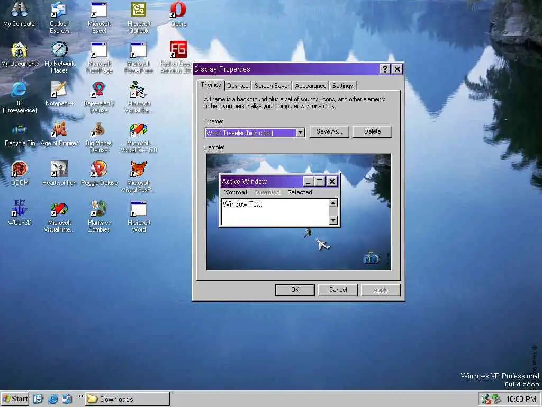Select the Microsoft Word desktop shortcut
Screen dimensions: 542x407
click(139, 217)
